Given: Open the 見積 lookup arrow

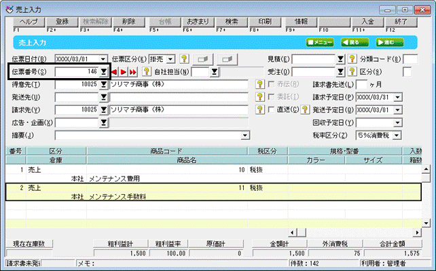Looking at the screenshot, I should pyautogui.click(x=341, y=58).
